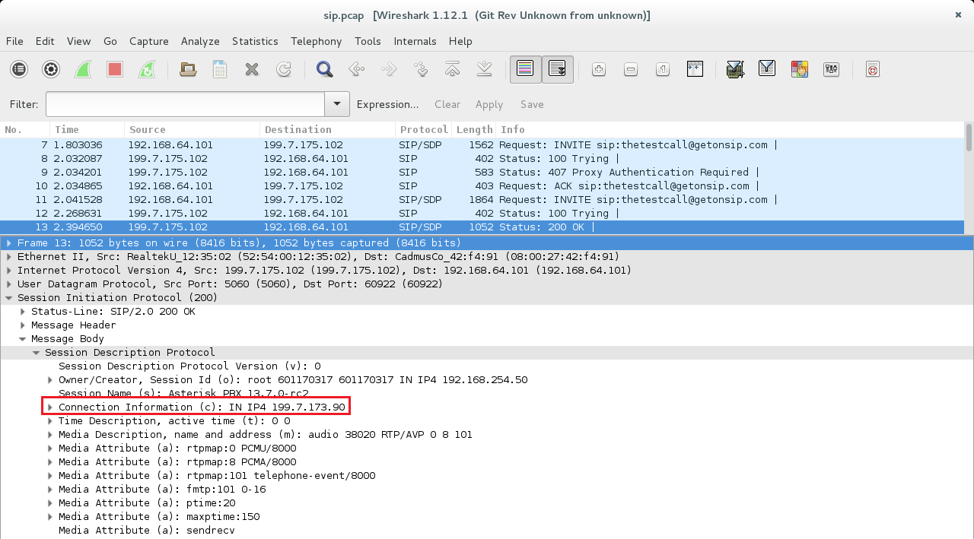Open the Statistics menu
The width and height of the screenshot is (974, 539).
click(255, 41)
